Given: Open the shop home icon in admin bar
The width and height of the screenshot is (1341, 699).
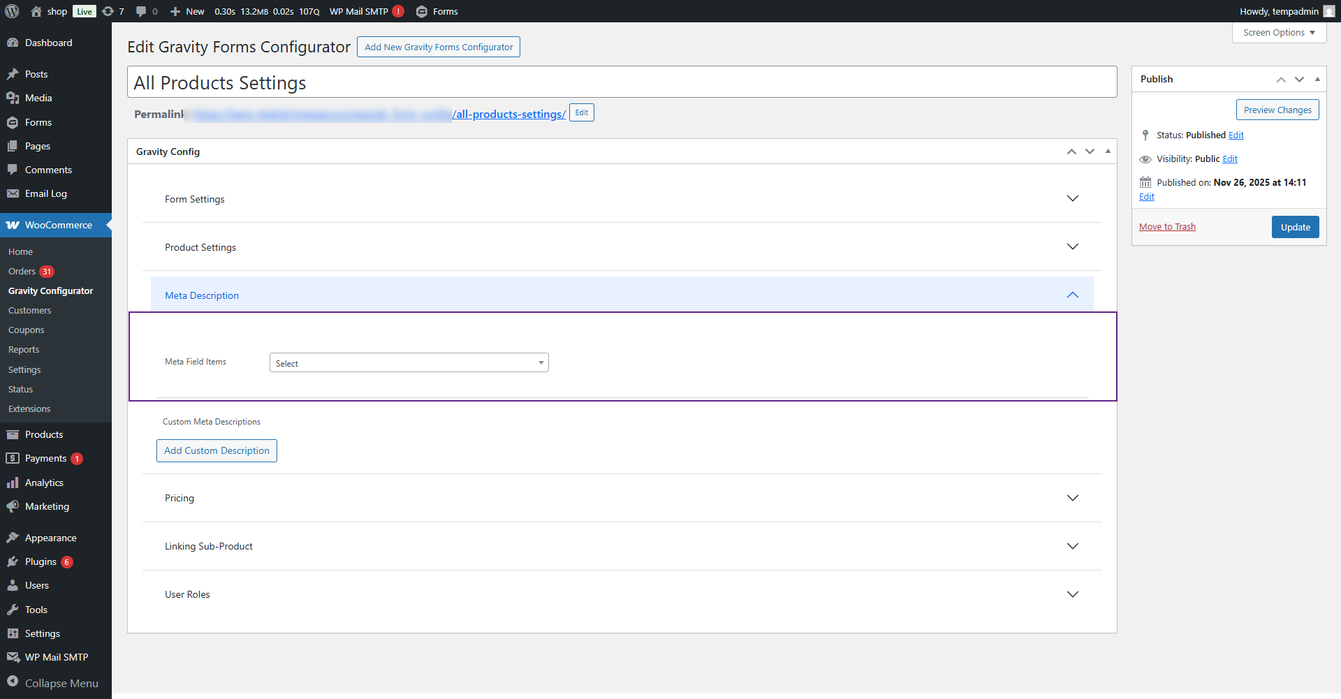Looking at the screenshot, I should point(36,11).
